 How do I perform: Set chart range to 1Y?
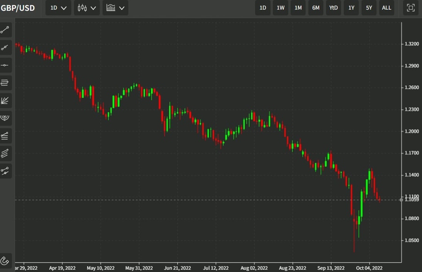[351, 8]
